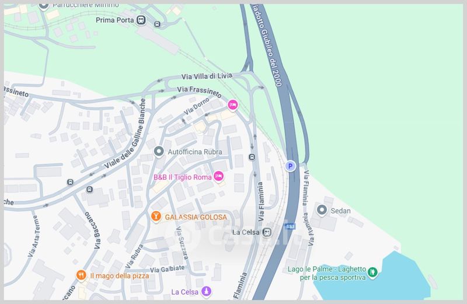Open the blue parking P marker
This screenshot has height=304, width=467.
click(290, 166)
